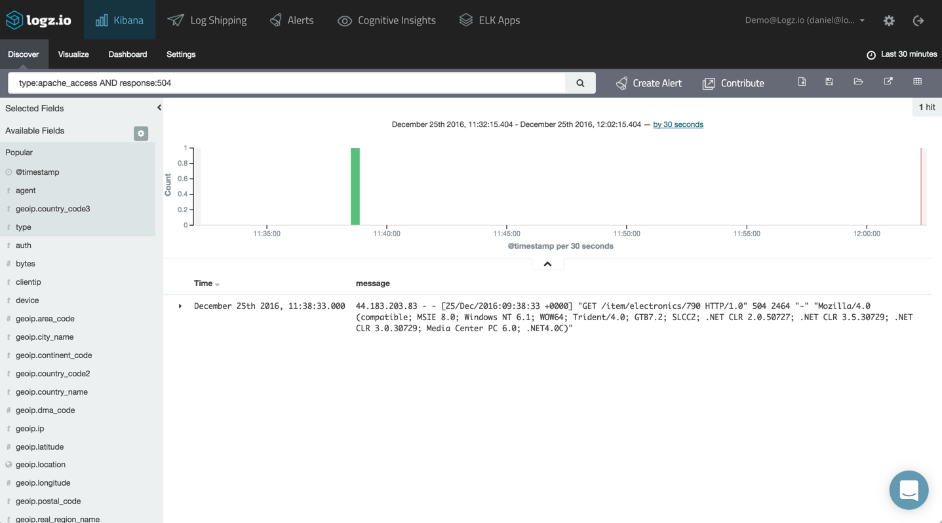Click the new search document icon
This screenshot has width=942, height=523.
(x=802, y=82)
